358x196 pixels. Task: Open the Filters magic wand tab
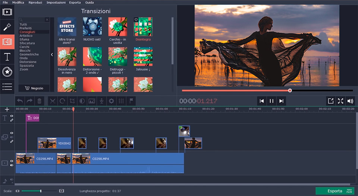(x=7, y=27)
